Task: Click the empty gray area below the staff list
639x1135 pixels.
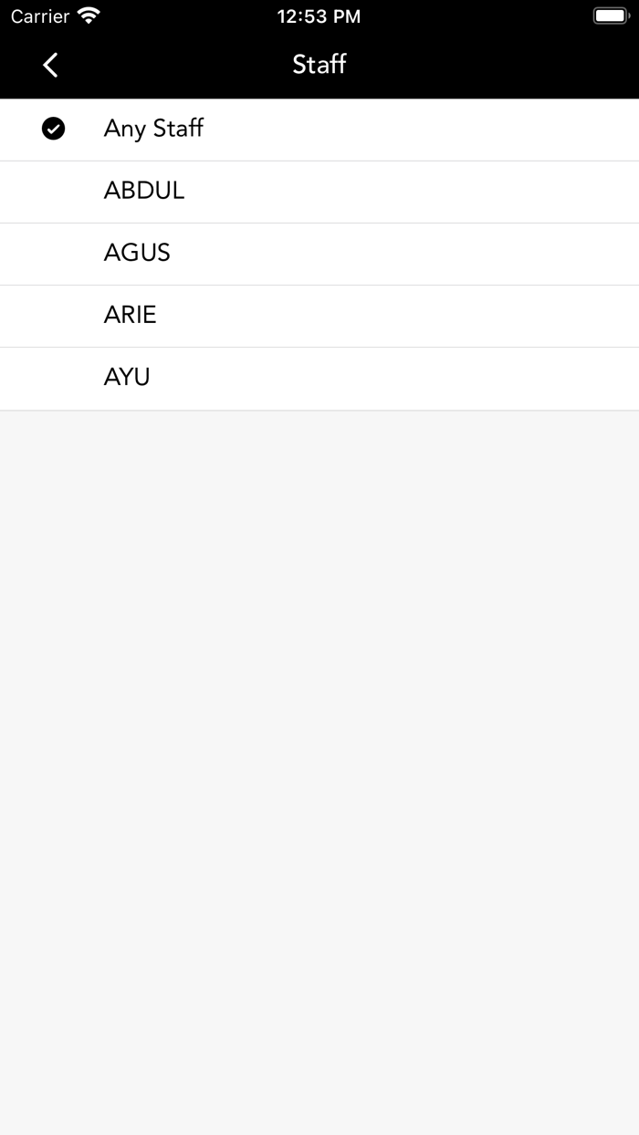Action: click(319, 730)
